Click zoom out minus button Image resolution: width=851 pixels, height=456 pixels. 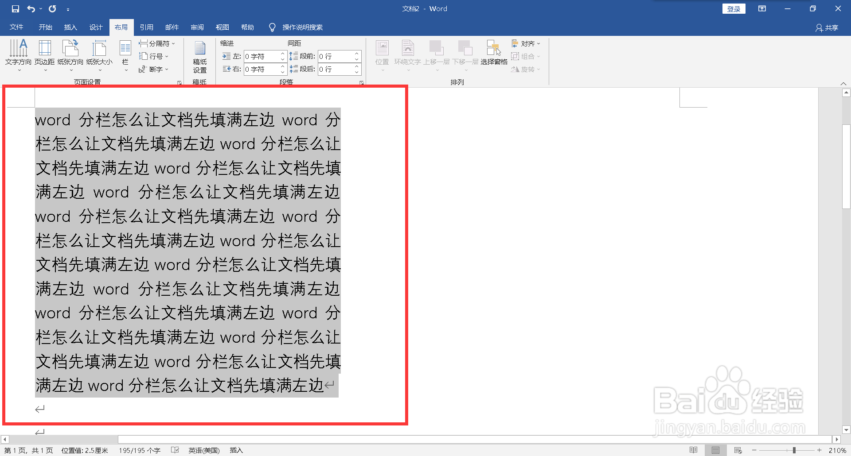click(x=754, y=450)
